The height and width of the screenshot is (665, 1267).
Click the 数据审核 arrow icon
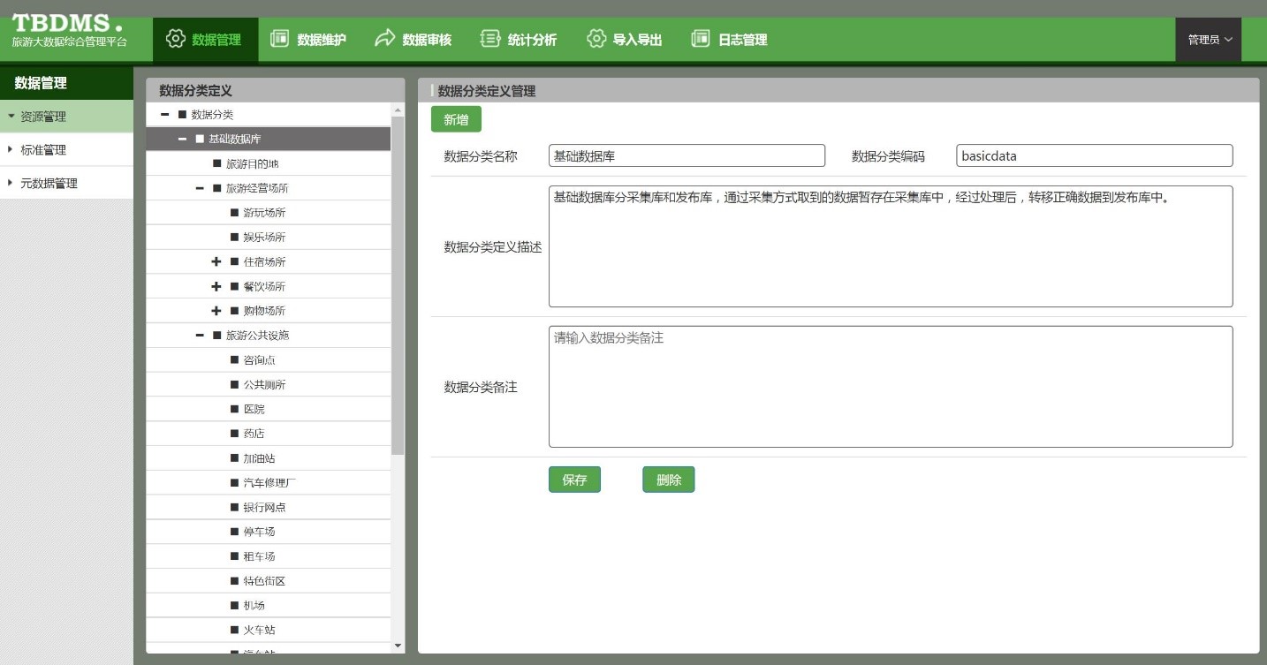pos(384,39)
